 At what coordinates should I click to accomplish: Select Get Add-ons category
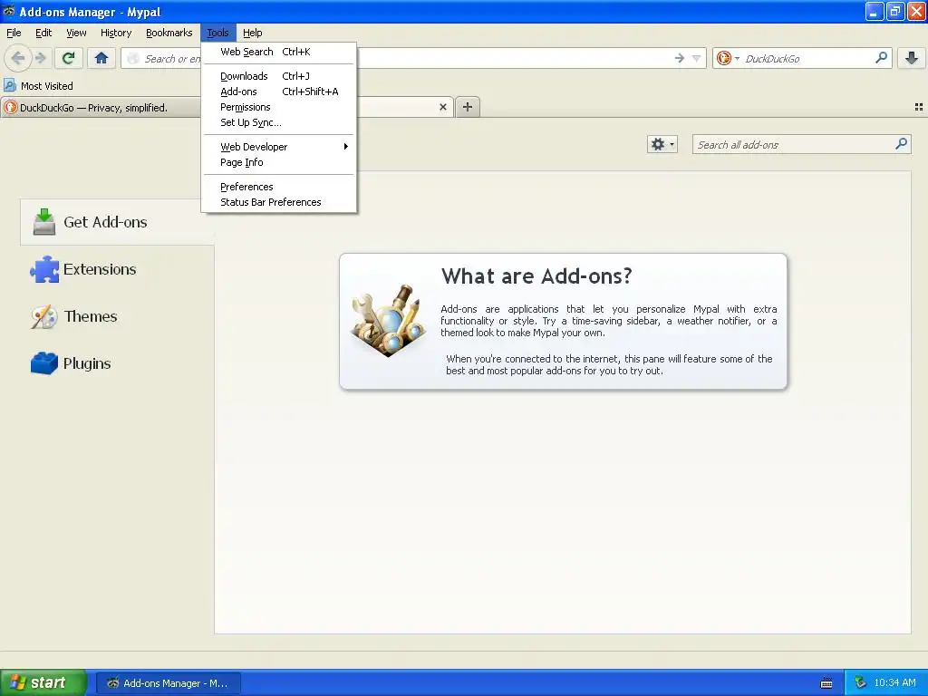pyautogui.click(x=117, y=222)
